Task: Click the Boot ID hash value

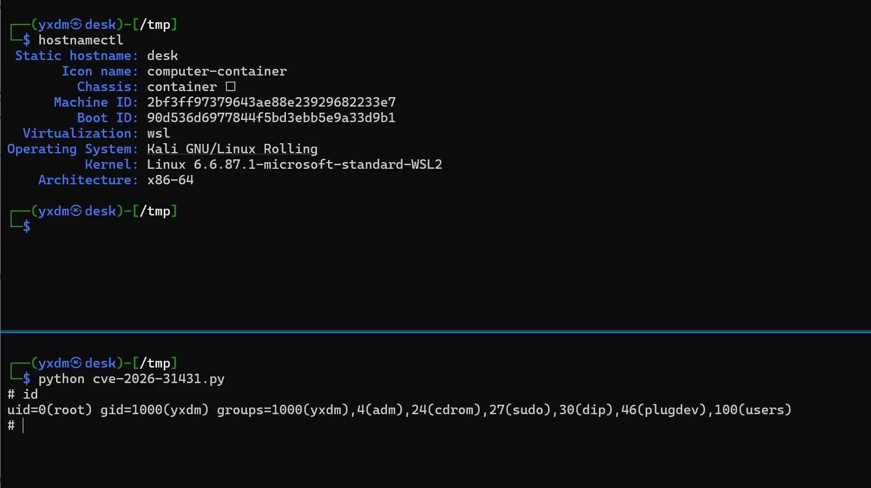Action: (x=271, y=118)
